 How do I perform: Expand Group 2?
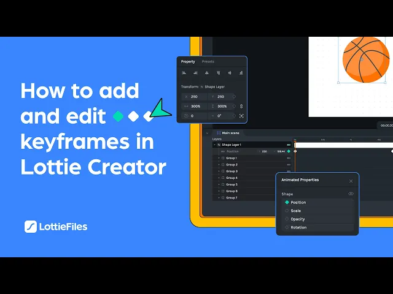[219, 165]
